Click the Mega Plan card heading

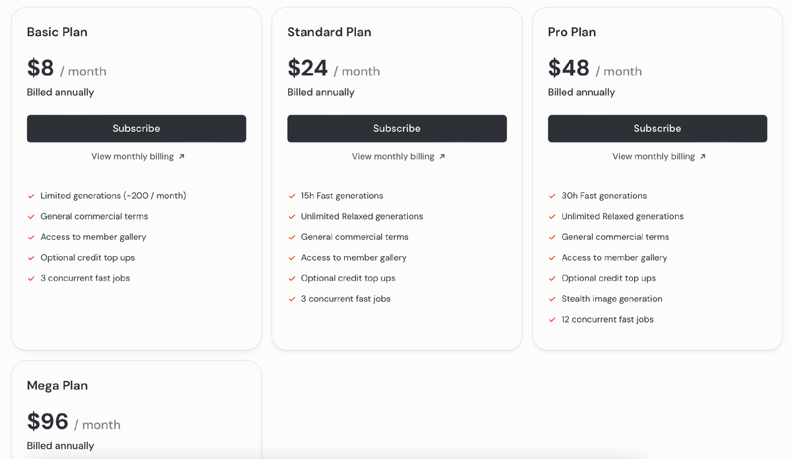tap(57, 386)
